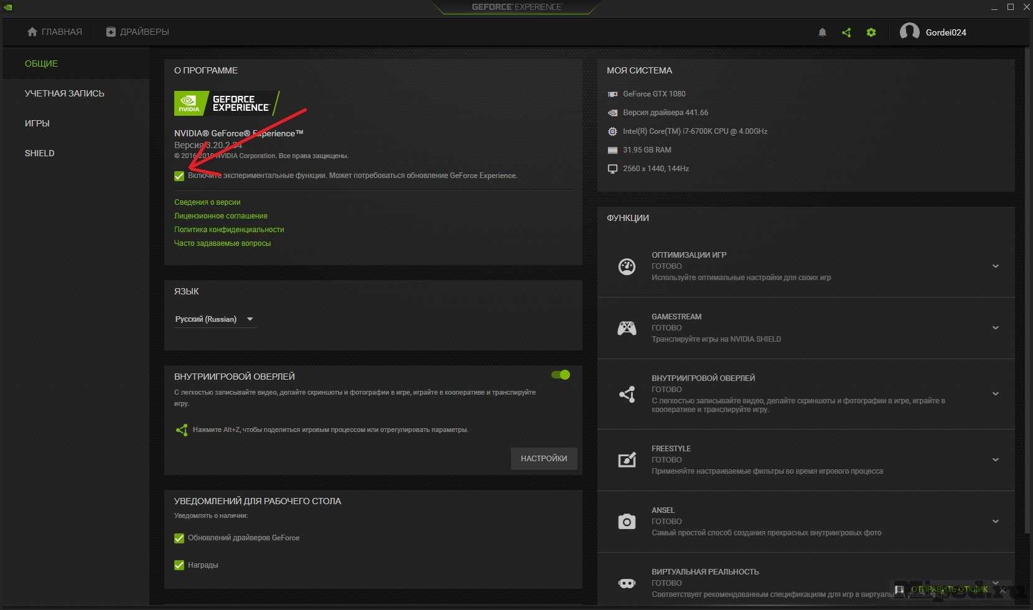Expand ВНУТРИИГРОВОЙ ОВЕРЛЕЙ in Functions
1033x610 pixels.
995,394
